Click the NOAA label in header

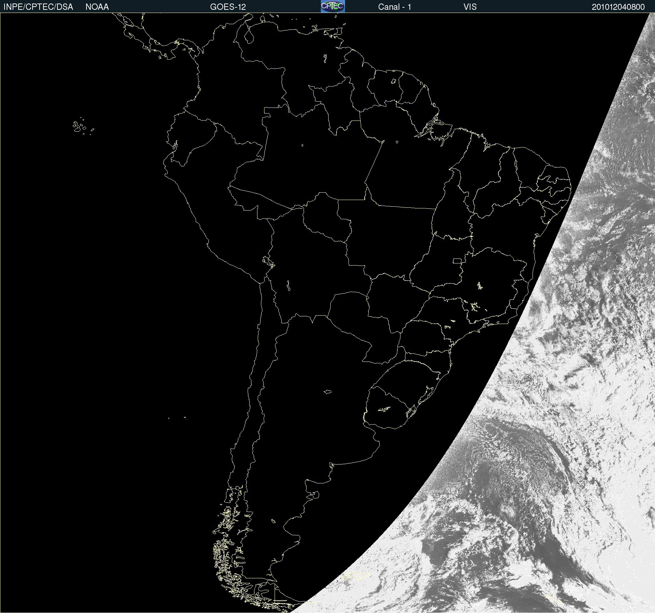pyautogui.click(x=97, y=7)
